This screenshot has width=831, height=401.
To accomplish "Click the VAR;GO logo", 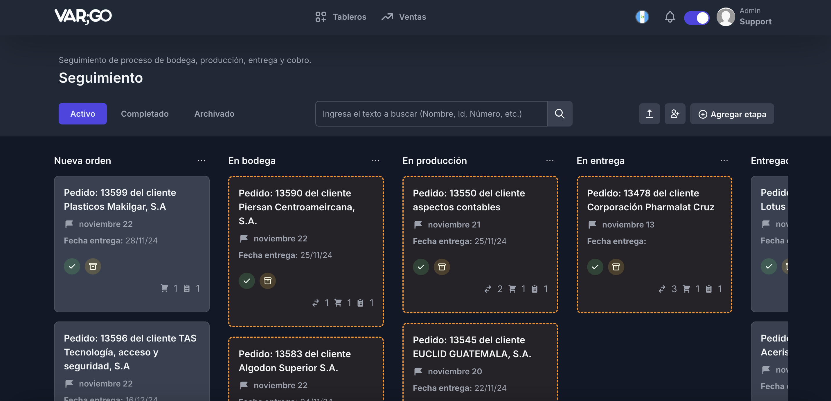I will pyautogui.click(x=83, y=16).
